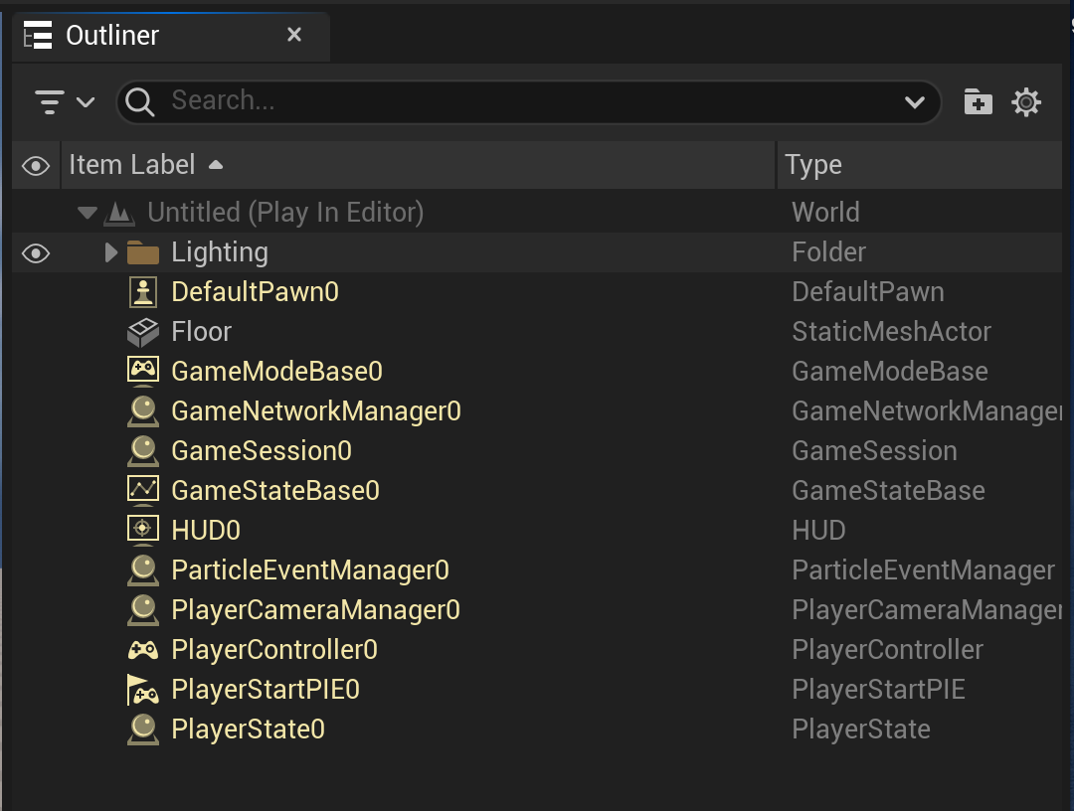
Task: Toggle visibility eye for the Lighting folder
Action: pyautogui.click(x=36, y=253)
